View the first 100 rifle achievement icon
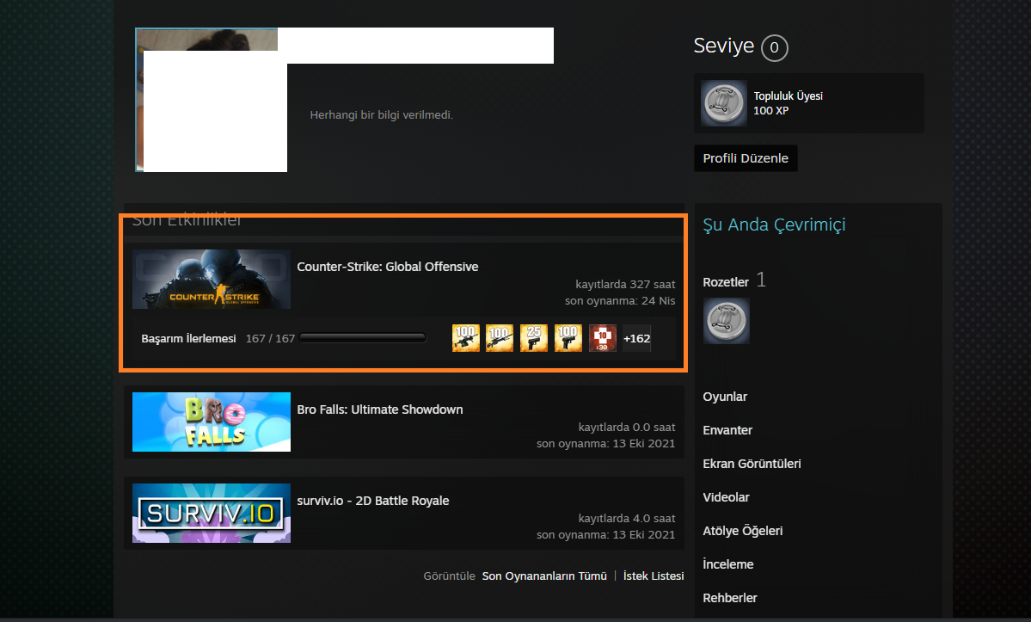 pos(465,338)
